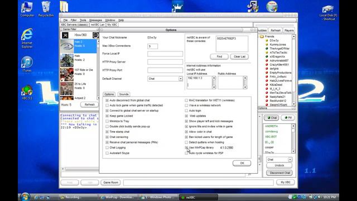Open the Recycle Bin desktop icon
The height and width of the screenshot is (201, 357).
tap(46, 9)
